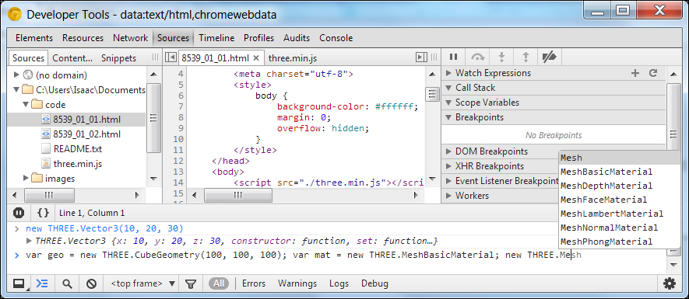Screen dimensions: 689x299
Task: Open search with the magnifier icon
Action: (x=67, y=283)
